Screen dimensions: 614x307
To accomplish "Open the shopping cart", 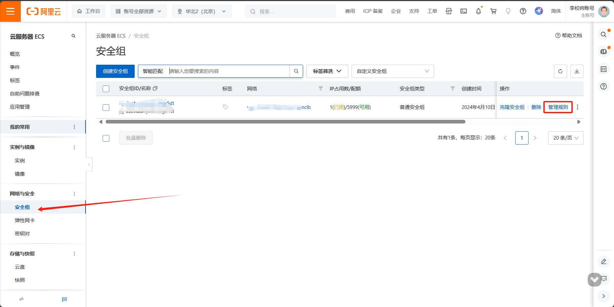I will (x=493, y=11).
